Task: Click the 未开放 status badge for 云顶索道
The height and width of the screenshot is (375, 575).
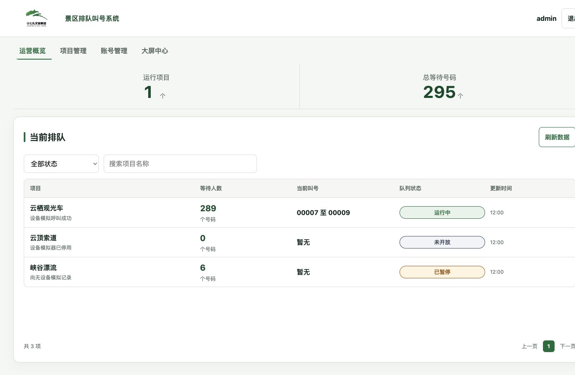Action: 442,242
